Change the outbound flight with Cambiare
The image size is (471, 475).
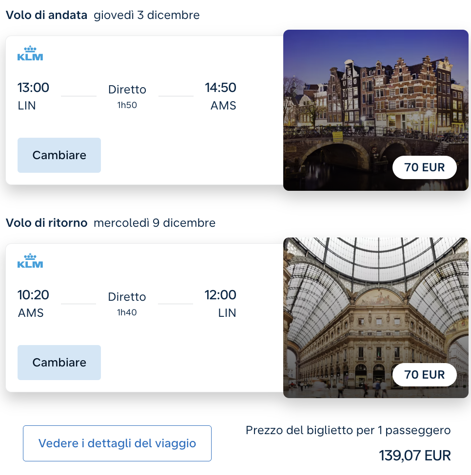[x=59, y=155]
